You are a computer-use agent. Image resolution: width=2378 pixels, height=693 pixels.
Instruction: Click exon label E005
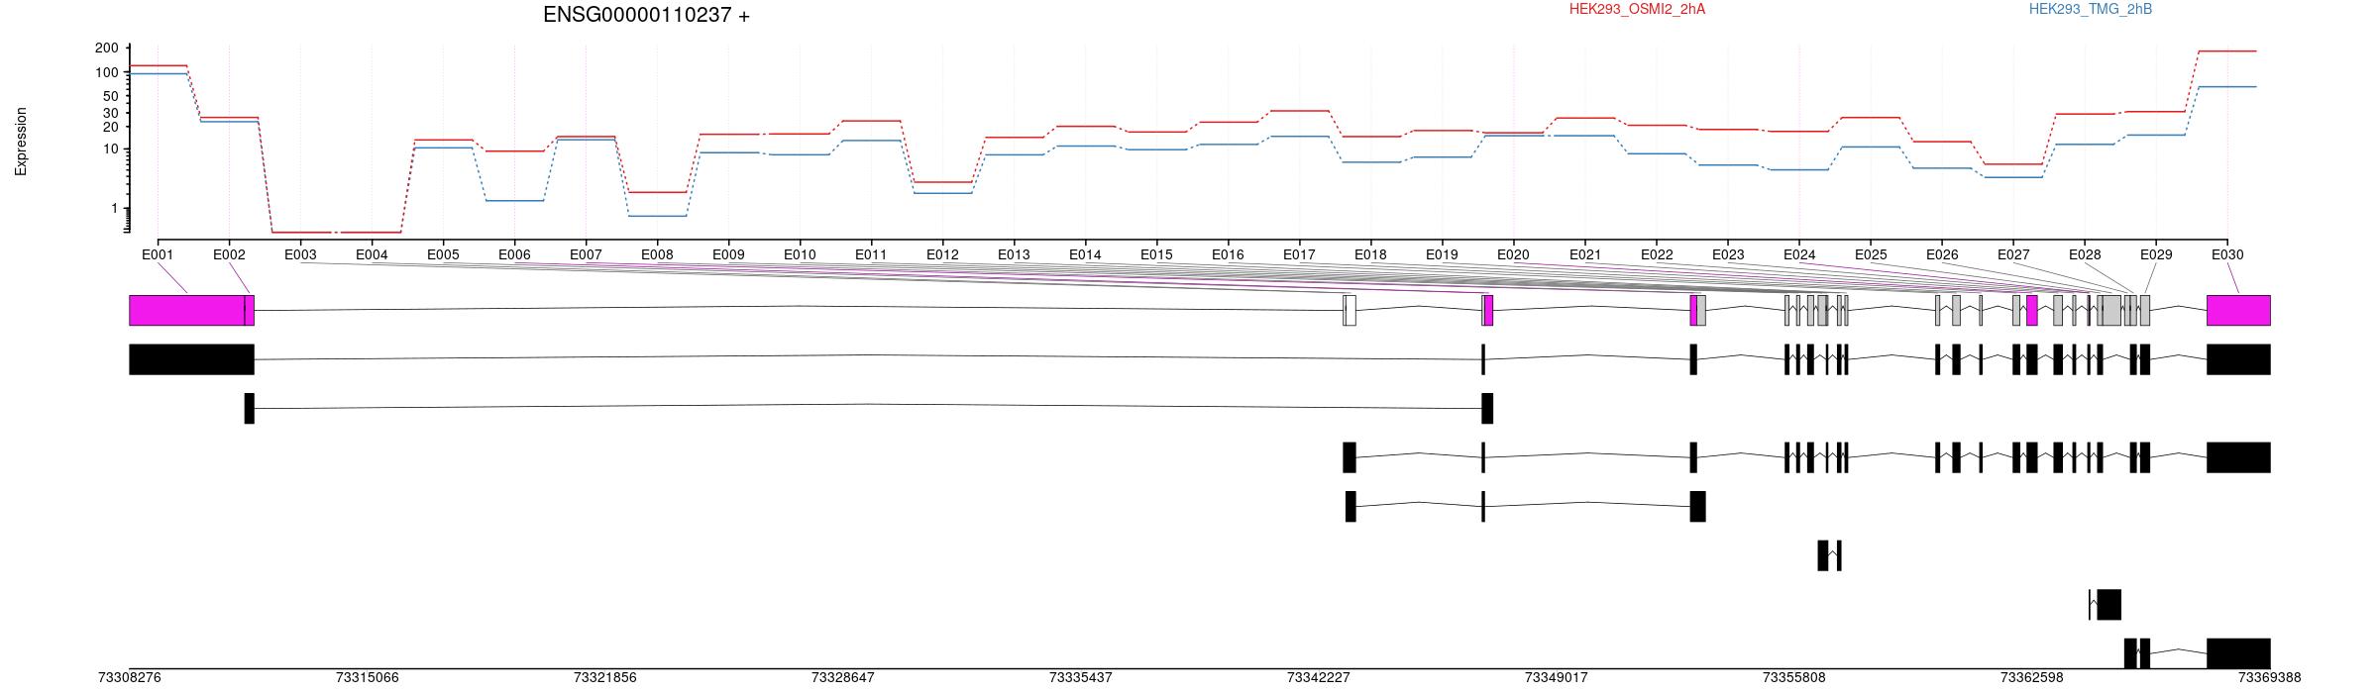coord(443,254)
